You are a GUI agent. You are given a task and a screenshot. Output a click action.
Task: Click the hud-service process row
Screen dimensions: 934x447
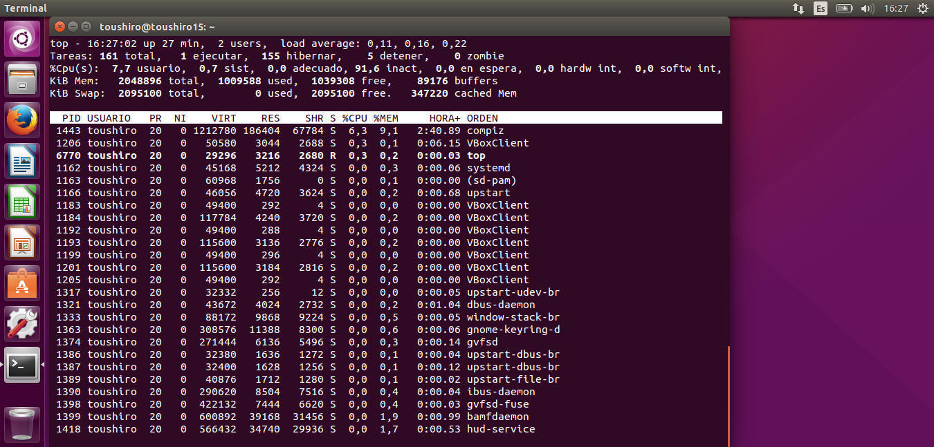386,429
